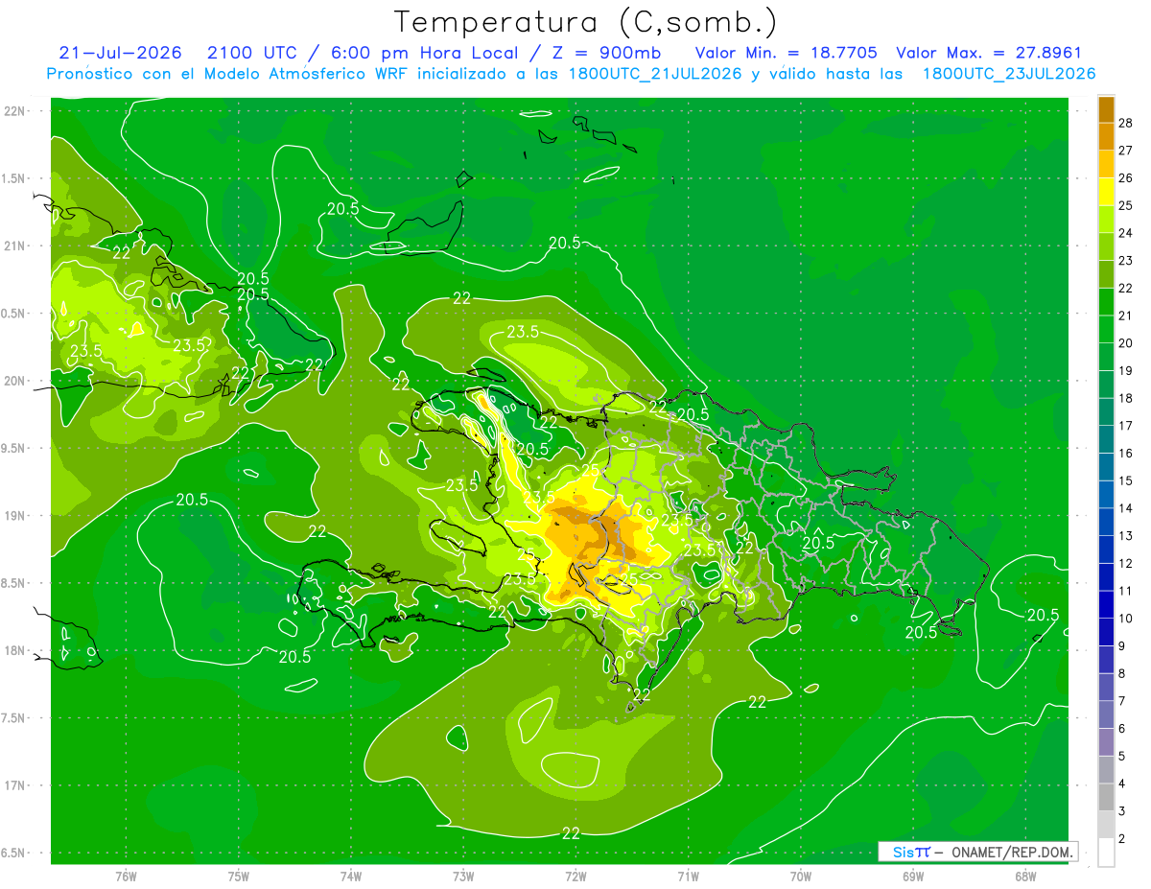The image size is (1151, 889).
Task: Click the '73W' longitude axis label
Action: click(463, 877)
